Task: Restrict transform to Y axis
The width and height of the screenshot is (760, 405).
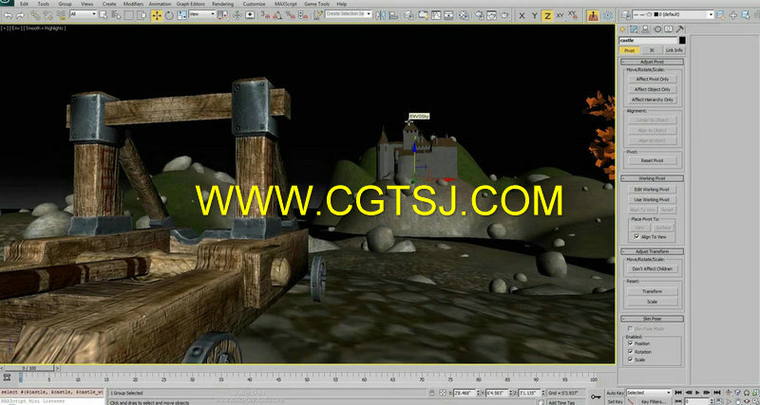Action: point(535,15)
